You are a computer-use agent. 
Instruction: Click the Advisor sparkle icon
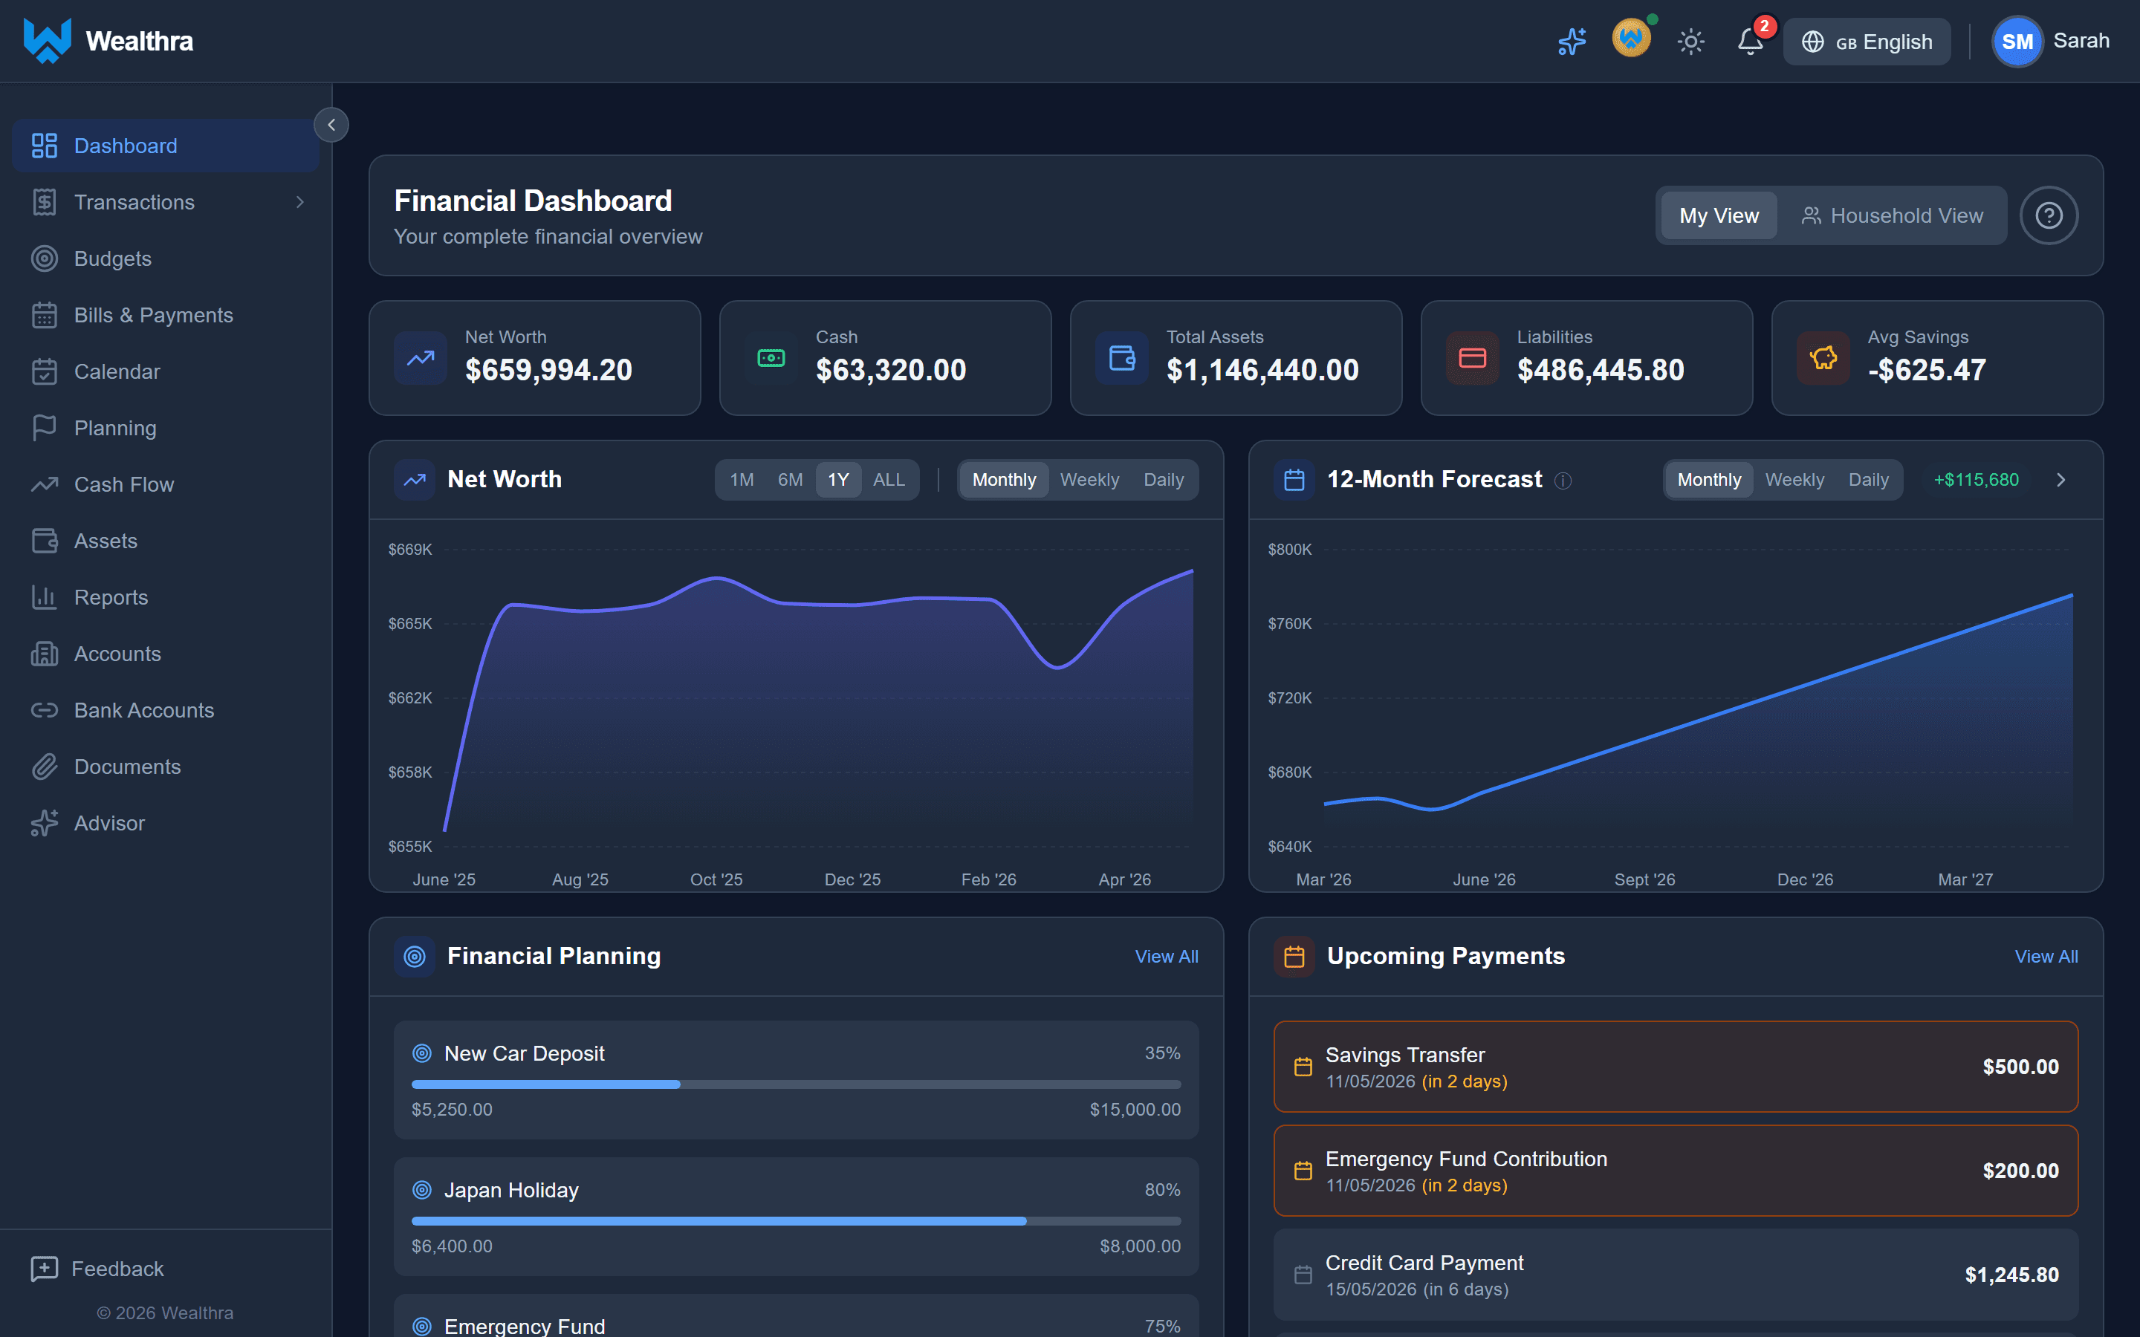tap(45, 823)
